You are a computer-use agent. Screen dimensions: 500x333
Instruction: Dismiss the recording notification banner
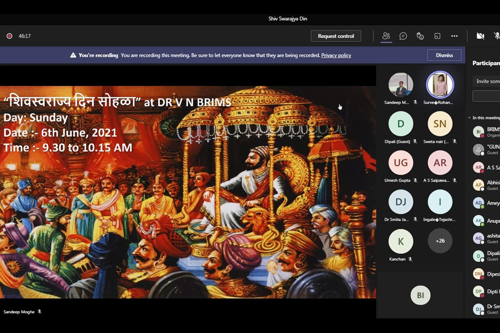(444, 55)
